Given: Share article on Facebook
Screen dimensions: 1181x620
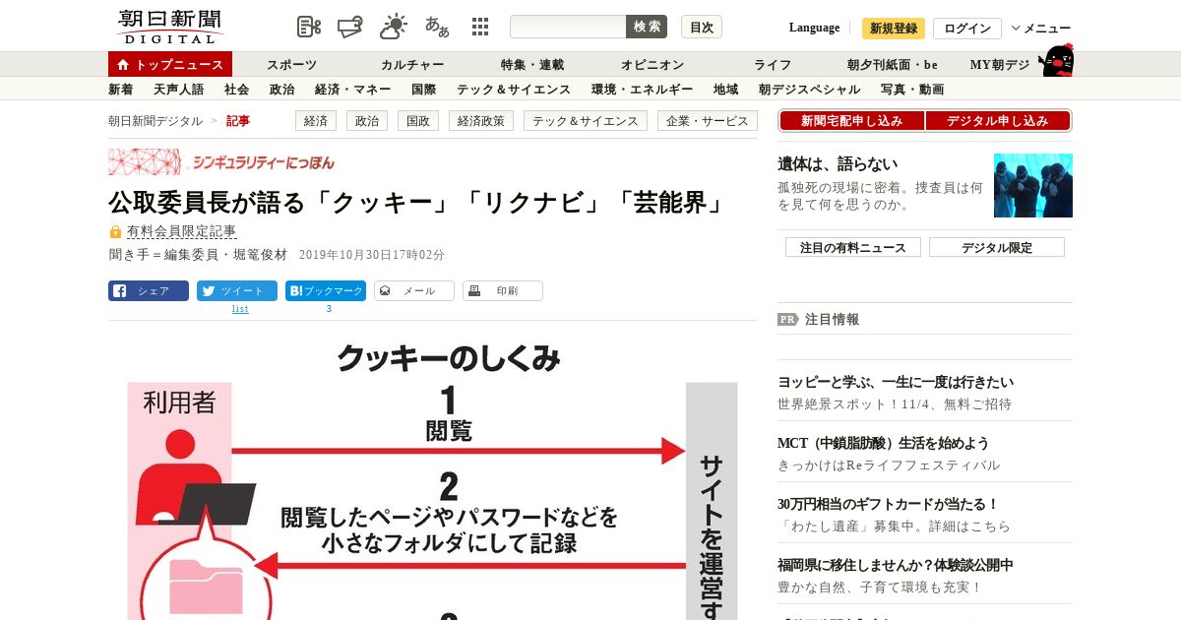Looking at the screenshot, I should coord(149,291).
